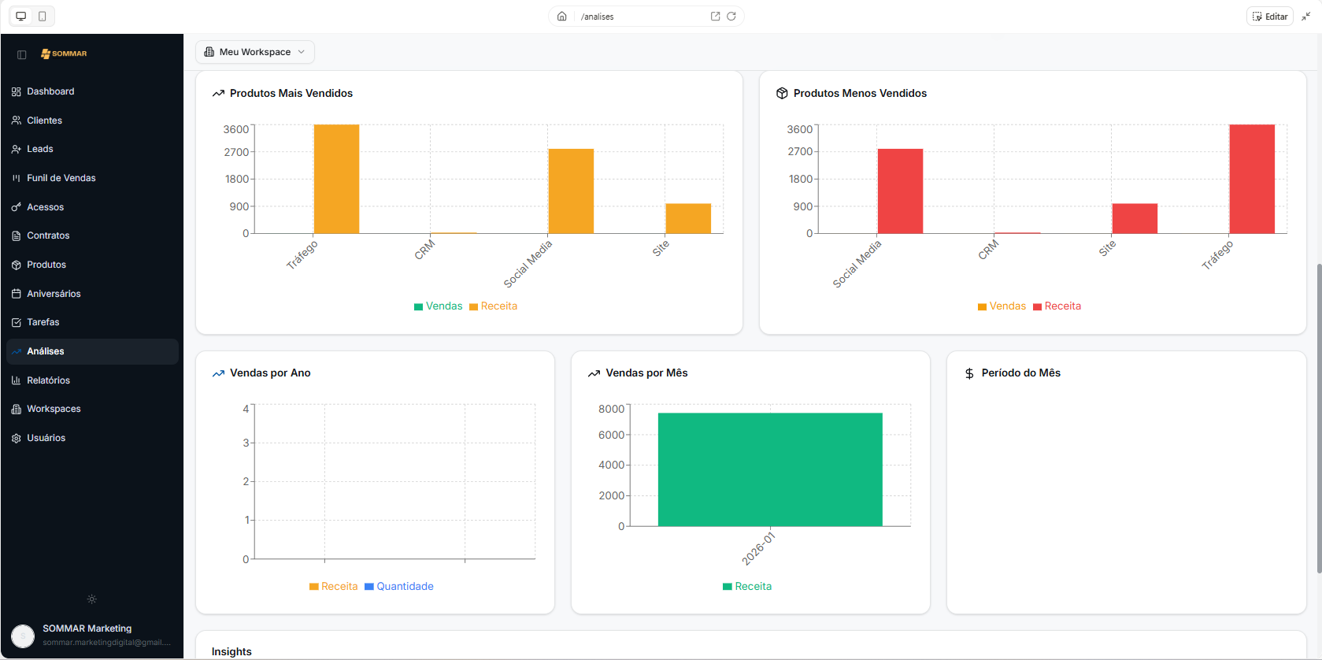
Task: Go to the Dashboard page
Action: pyautogui.click(x=50, y=91)
